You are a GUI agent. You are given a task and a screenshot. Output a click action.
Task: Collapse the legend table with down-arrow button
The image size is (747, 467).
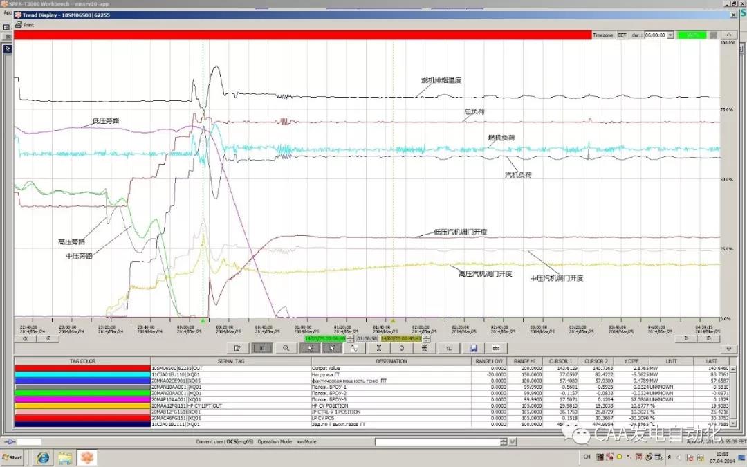coord(728,348)
